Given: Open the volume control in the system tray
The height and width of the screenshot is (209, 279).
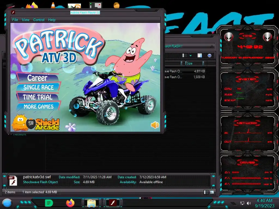Looking at the screenshot, I should coord(249,203).
